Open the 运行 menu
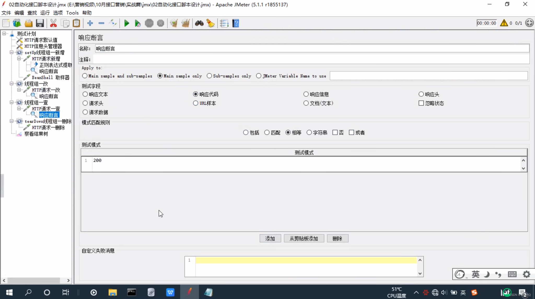This screenshot has width=535, height=299. coord(45,13)
